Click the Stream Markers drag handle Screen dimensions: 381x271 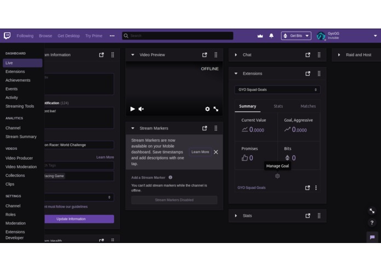(216, 128)
